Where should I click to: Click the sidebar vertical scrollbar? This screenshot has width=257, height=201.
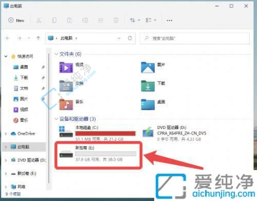tap(49, 119)
